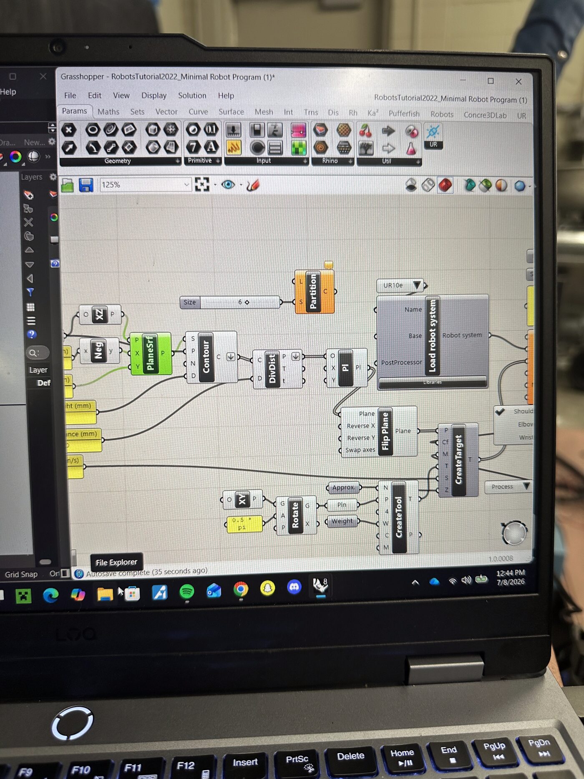Click the UR connection icon in ribbon

click(433, 132)
